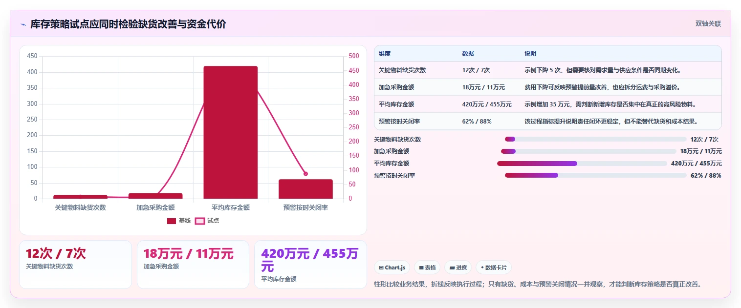Click the 加急采购金额 progress bar
The width and height of the screenshot is (741, 308).
[x=588, y=151]
